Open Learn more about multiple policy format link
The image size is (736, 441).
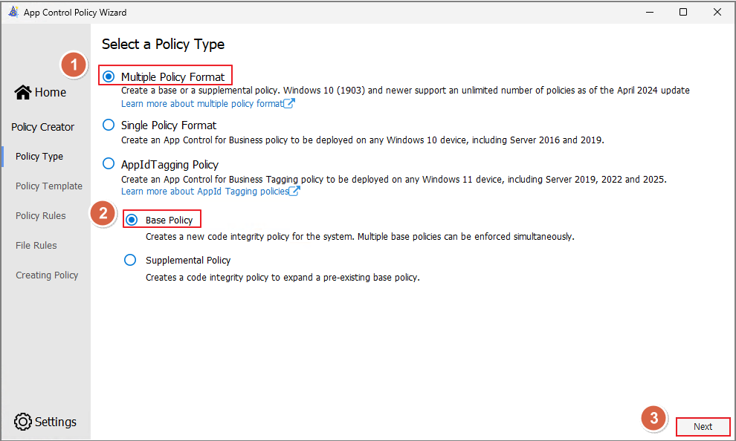click(x=201, y=104)
